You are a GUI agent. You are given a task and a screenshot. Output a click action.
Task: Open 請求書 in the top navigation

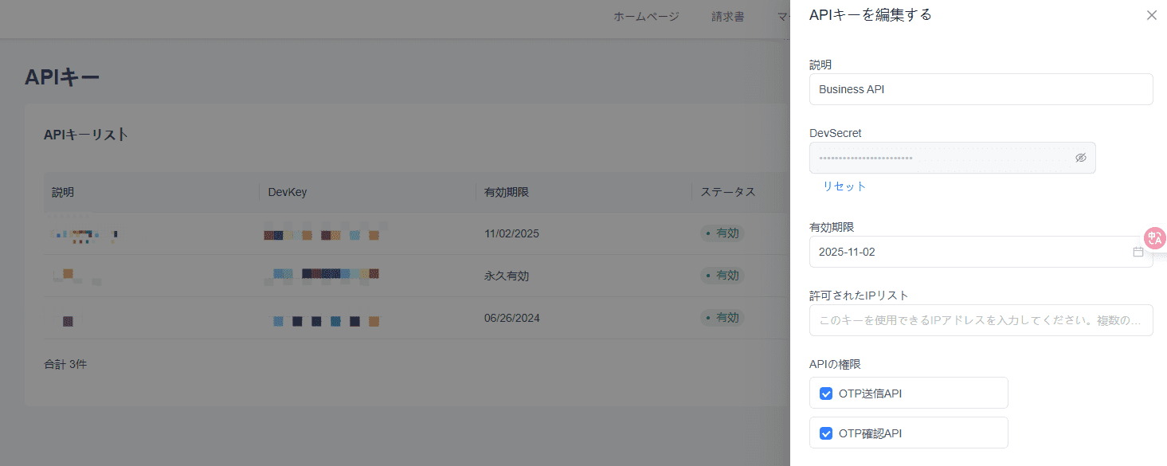pos(728,17)
